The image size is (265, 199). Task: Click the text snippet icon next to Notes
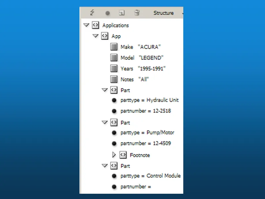(114, 79)
